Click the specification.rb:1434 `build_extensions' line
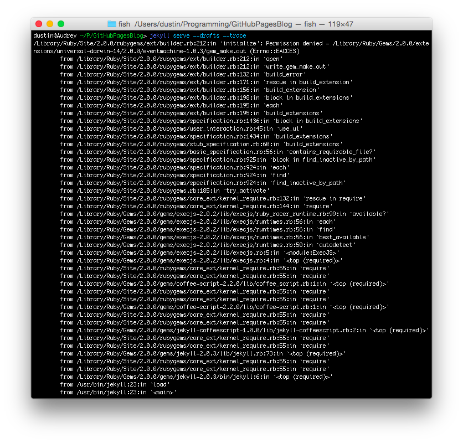This screenshot has width=463, height=443. coord(197,136)
